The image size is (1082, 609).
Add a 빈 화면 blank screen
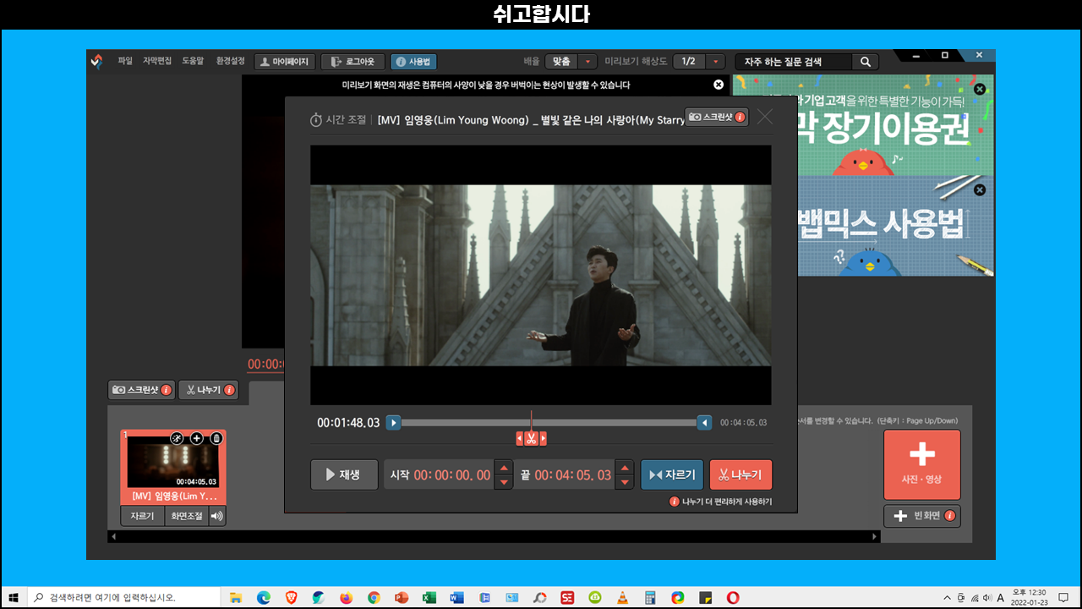coord(921,515)
